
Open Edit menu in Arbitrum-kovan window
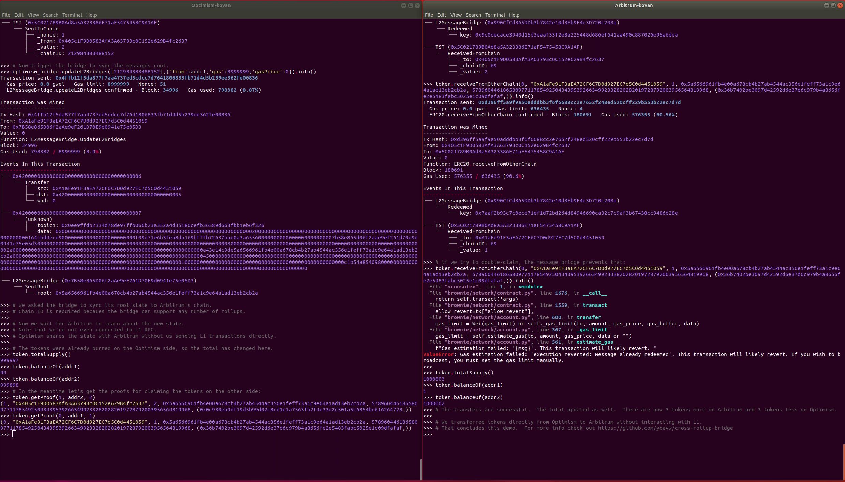[442, 15]
